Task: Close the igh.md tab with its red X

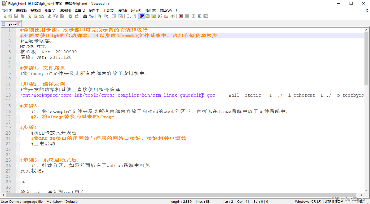Action: 18,24
